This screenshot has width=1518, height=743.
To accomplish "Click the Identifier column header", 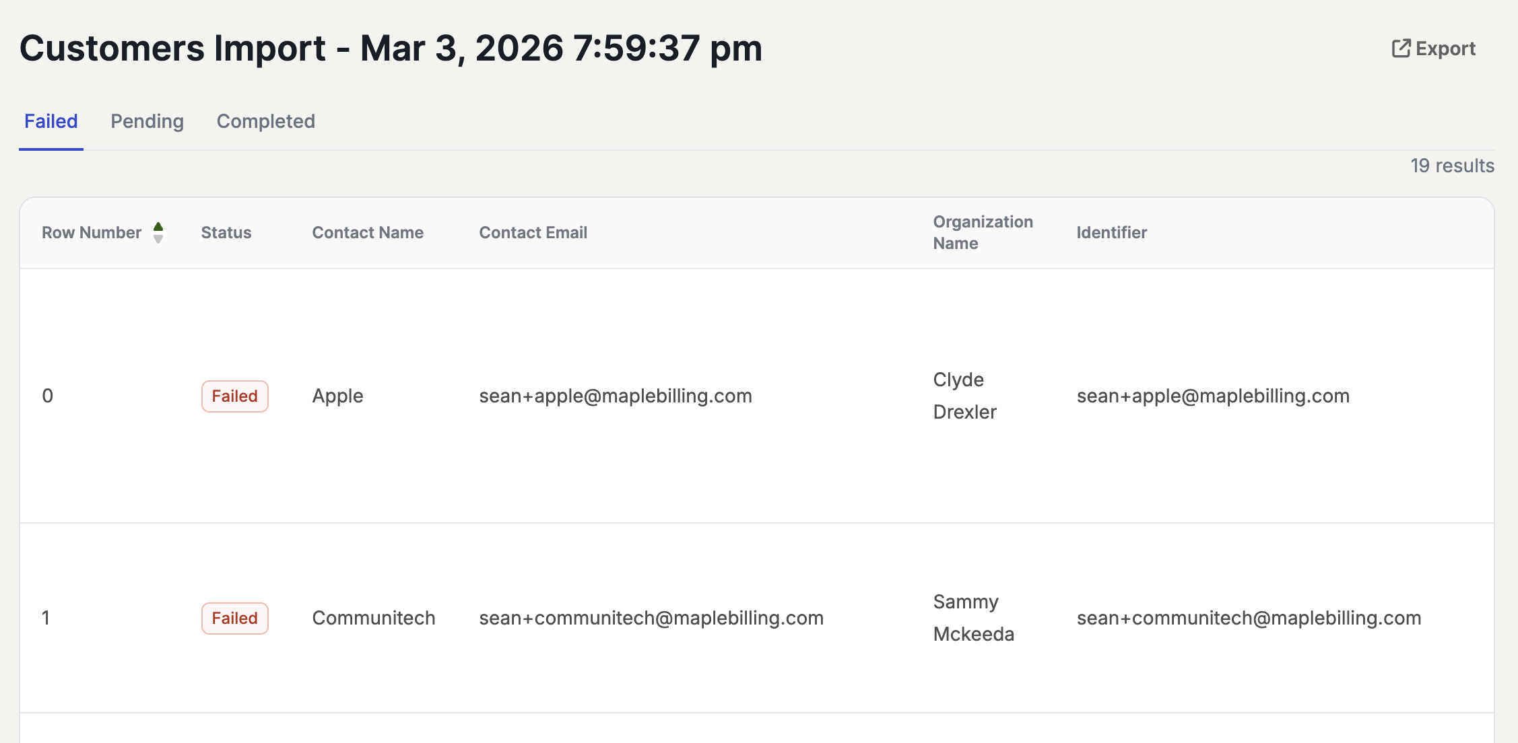I will (1111, 233).
